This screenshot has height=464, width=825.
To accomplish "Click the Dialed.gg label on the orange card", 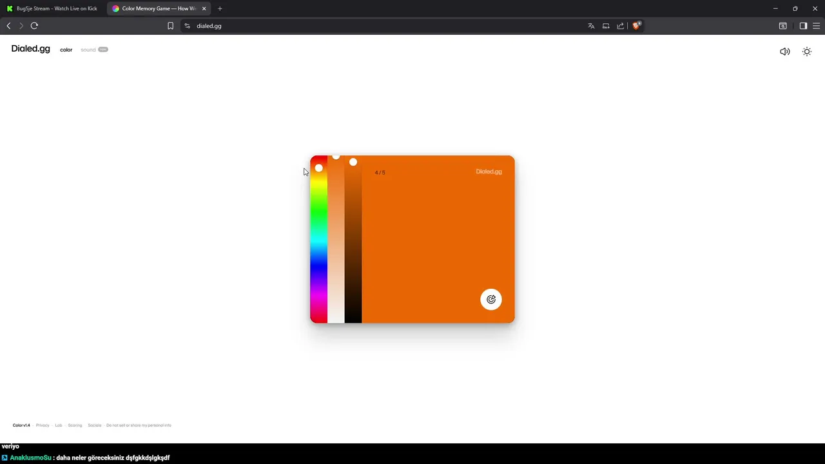I will [x=489, y=171].
